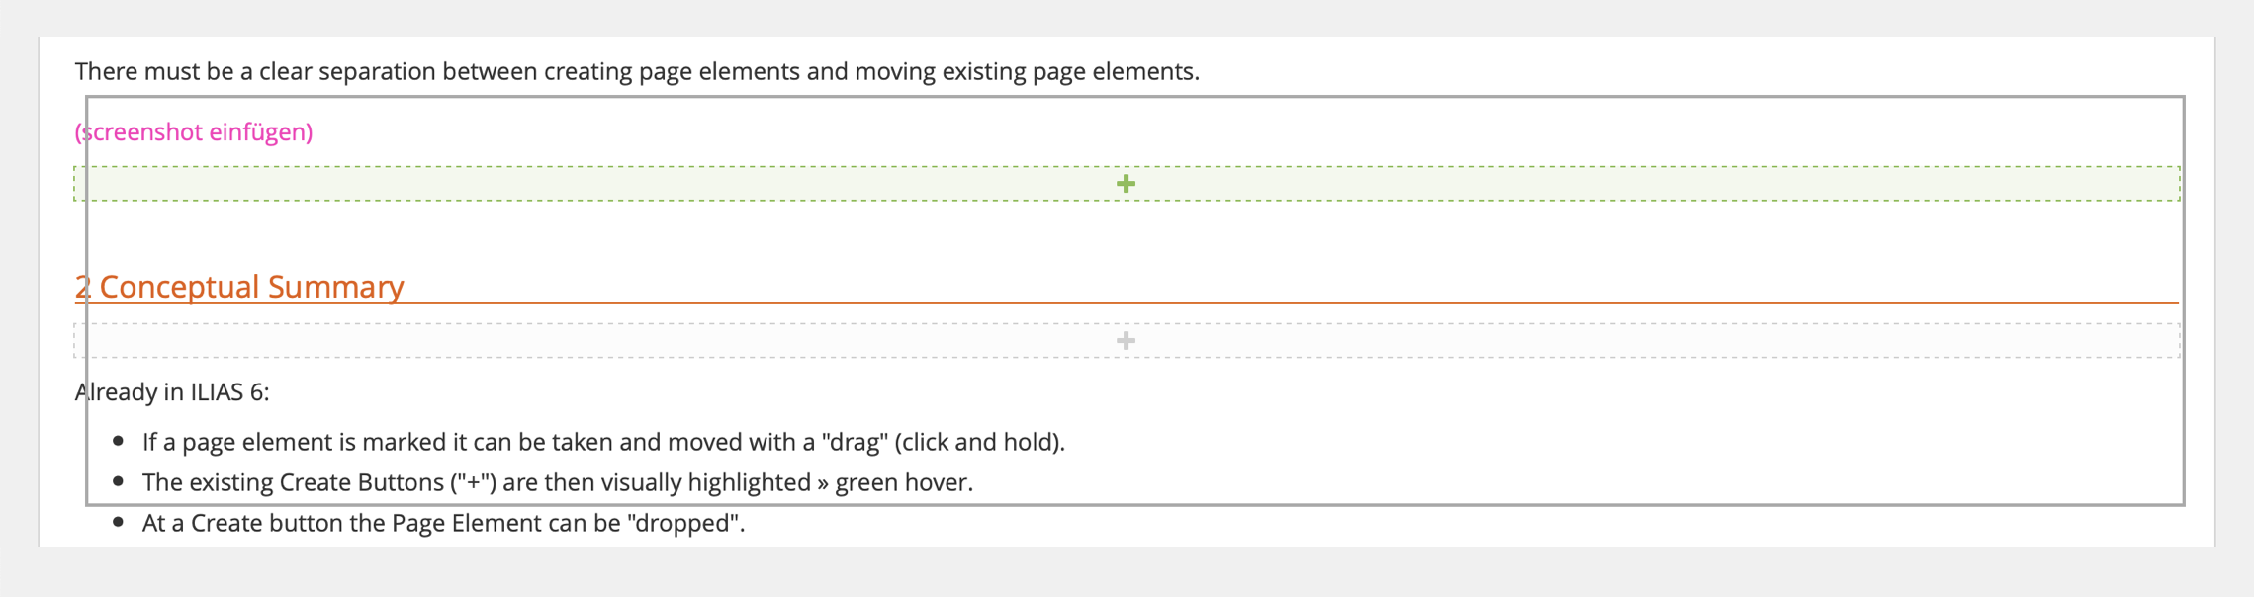
Task: Click the pink "(screenshot einfügen)" text
Action: pos(194,132)
